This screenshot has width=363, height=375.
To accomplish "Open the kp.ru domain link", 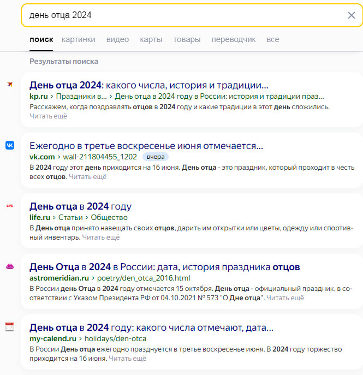I will pos(39,97).
